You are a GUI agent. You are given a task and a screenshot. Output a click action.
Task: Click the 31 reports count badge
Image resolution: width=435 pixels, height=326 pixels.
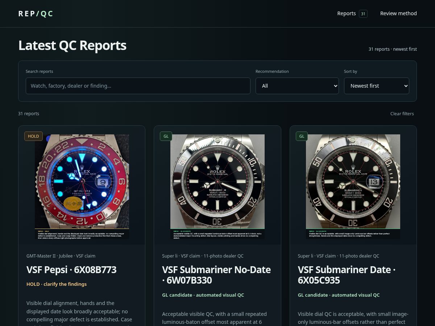[363, 14]
